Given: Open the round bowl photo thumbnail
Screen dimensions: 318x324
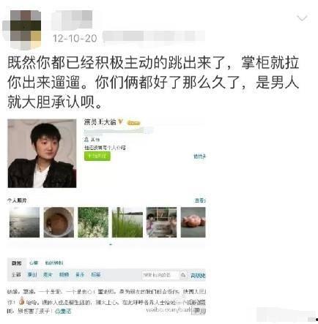Looking at the screenshot, I should [x=59, y=222].
